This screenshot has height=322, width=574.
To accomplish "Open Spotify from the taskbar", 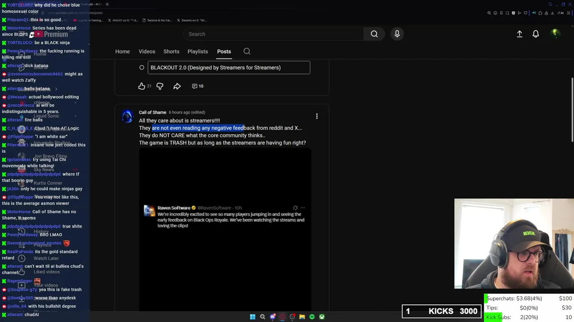I will 312,317.
